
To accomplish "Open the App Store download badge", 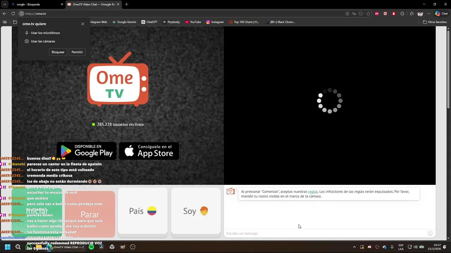I will point(149,151).
